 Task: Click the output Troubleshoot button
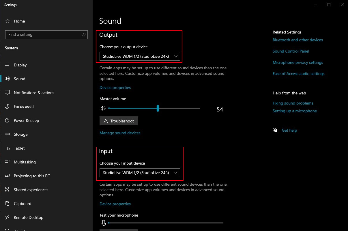[119, 121]
